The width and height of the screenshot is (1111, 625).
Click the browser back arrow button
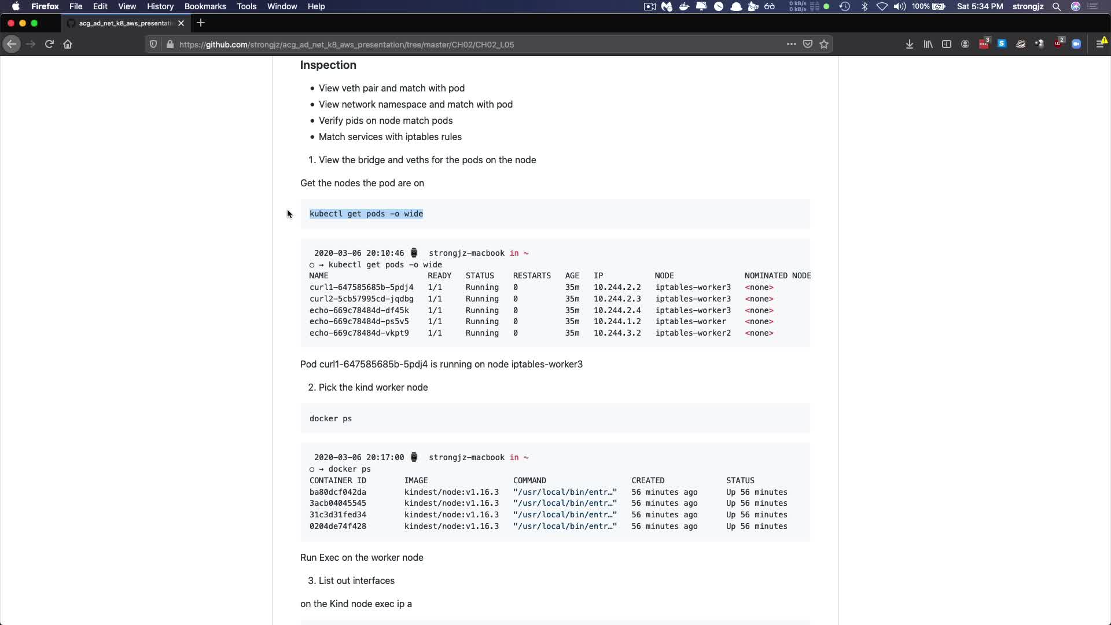(x=12, y=44)
